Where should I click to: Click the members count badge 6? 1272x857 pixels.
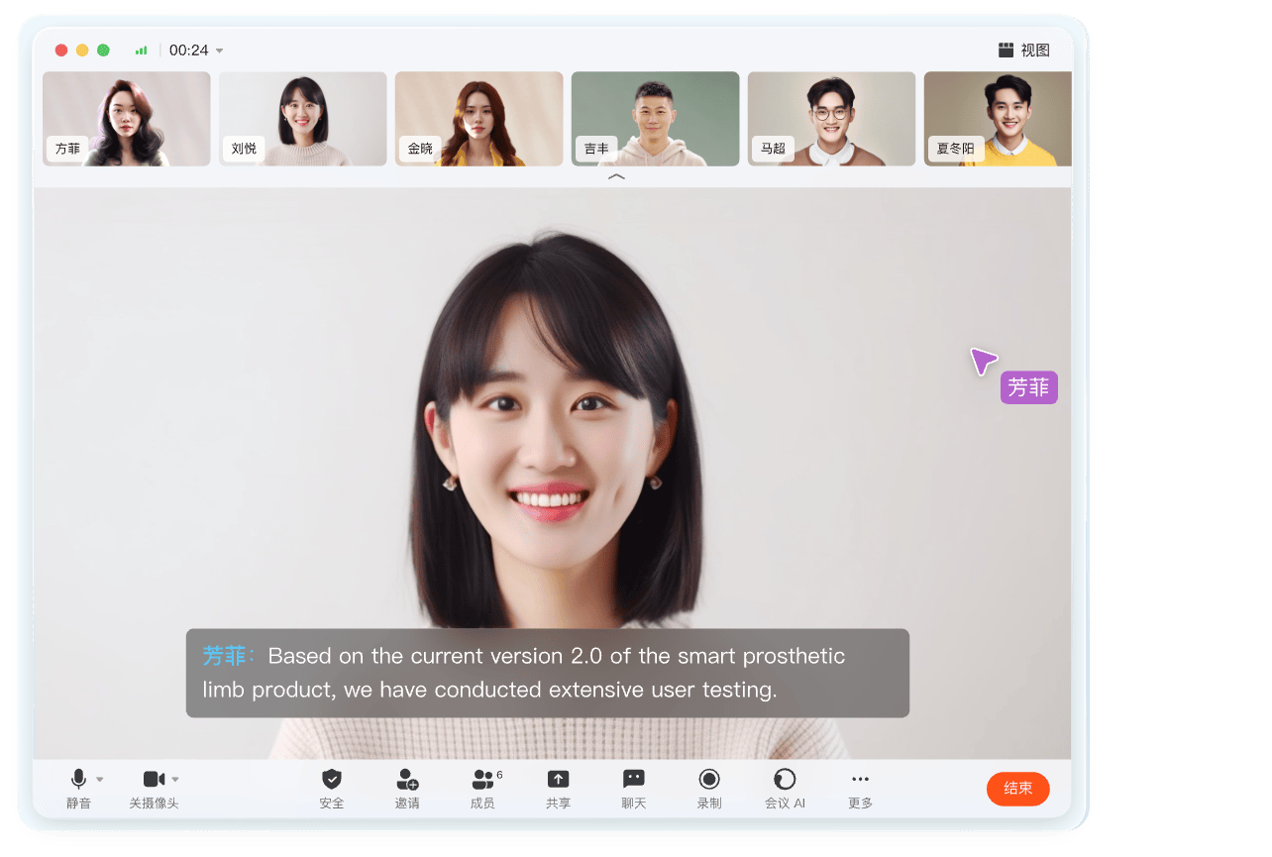click(499, 775)
